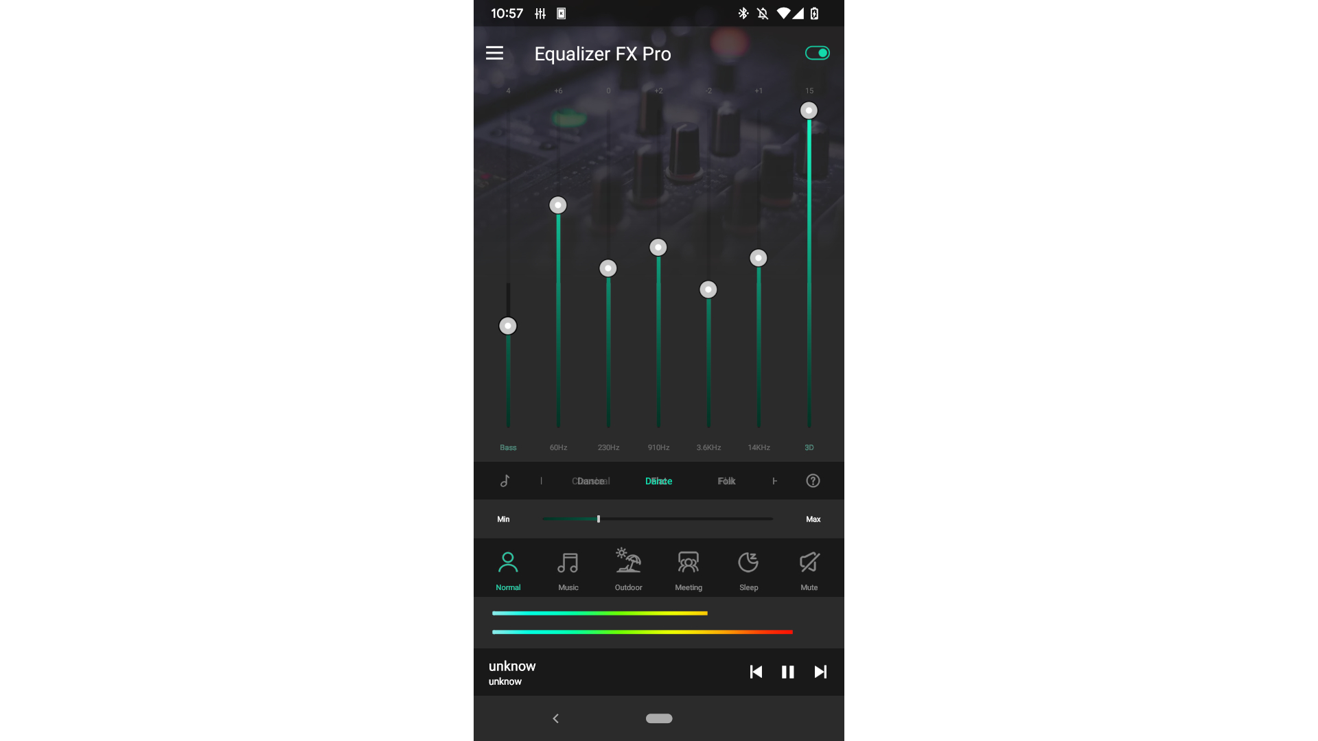Select the Folk preset tab
1318x741 pixels.
[x=726, y=480]
